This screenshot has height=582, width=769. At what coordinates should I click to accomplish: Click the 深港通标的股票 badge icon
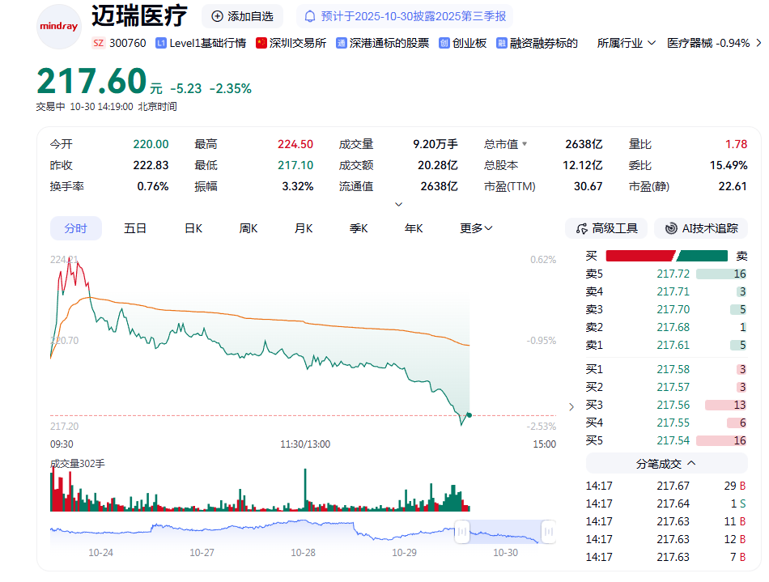(342, 43)
